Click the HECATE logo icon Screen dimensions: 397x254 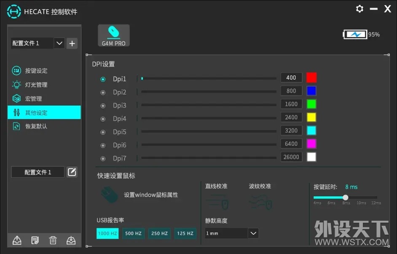[x=14, y=11]
